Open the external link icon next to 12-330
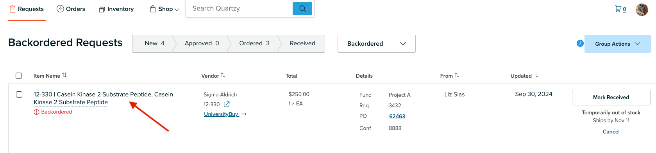 [x=227, y=104]
